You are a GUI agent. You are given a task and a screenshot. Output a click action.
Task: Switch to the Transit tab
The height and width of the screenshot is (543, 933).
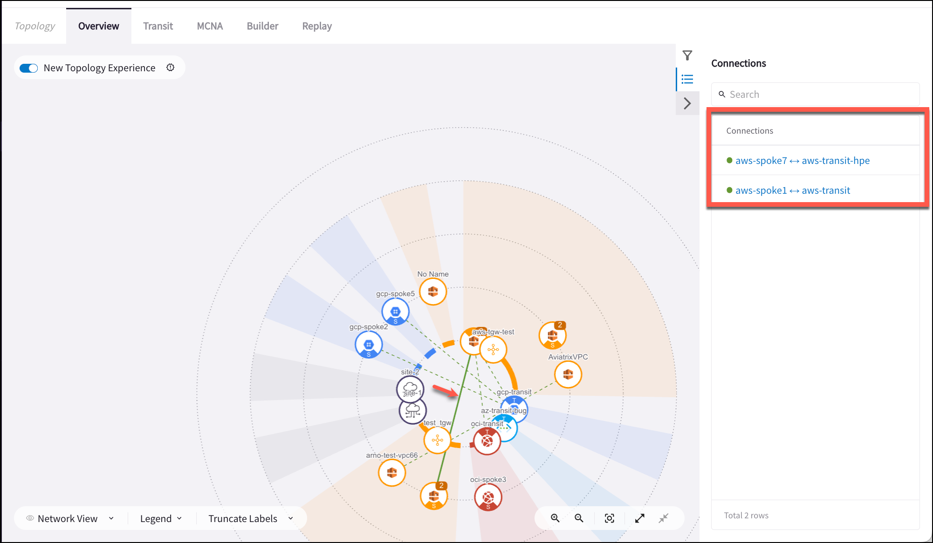pos(158,26)
